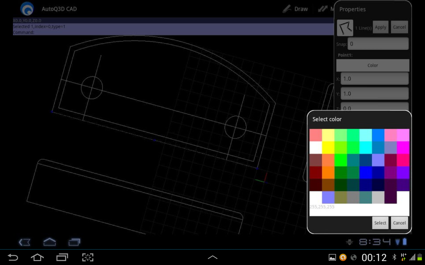Viewport: 425px width, 265px height.
Task: Choose the chartreuse yellow-green swatch
Action: tap(341, 148)
